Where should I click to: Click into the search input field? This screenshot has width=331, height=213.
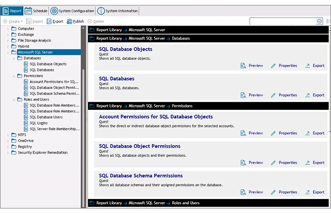point(282,21)
